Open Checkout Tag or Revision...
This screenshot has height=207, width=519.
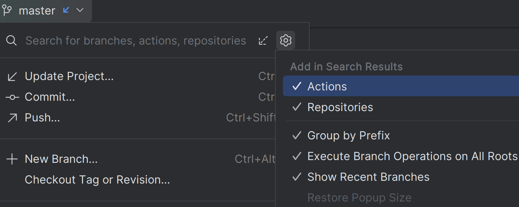(x=97, y=180)
